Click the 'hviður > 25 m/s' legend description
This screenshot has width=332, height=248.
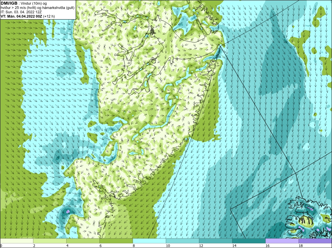click(38, 8)
